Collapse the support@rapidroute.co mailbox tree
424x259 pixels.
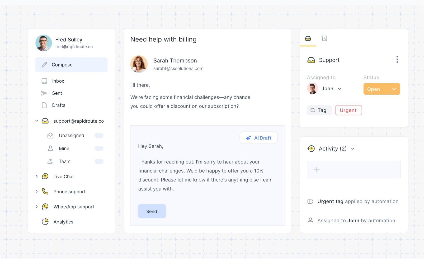point(37,121)
